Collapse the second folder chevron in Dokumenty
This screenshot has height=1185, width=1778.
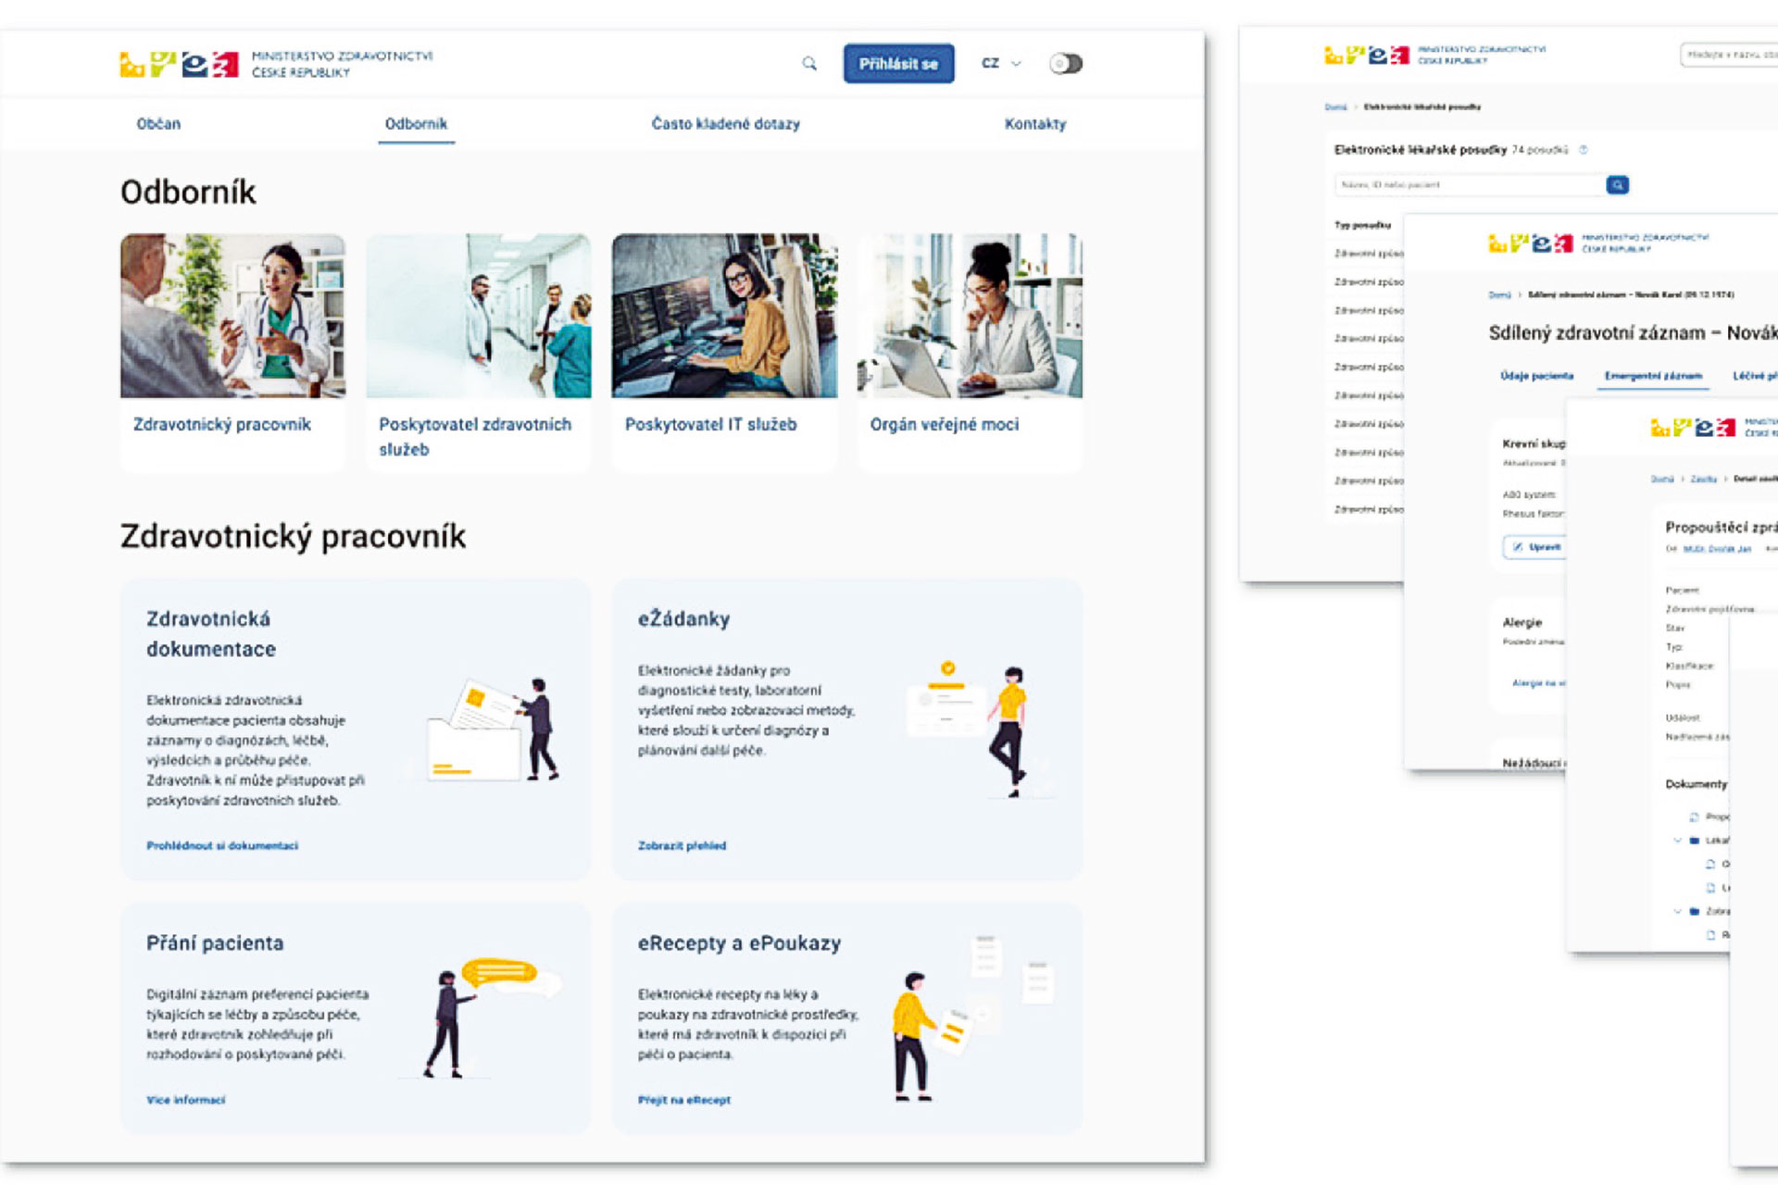point(1677,911)
